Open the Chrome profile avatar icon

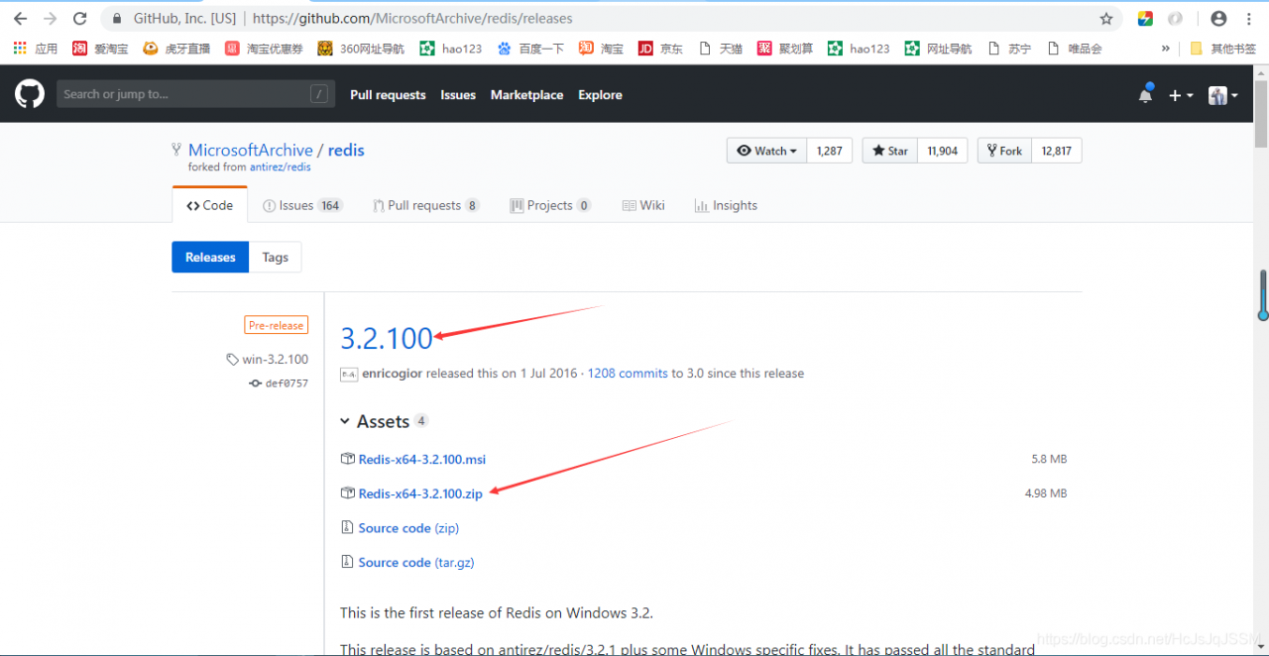point(1218,19)
